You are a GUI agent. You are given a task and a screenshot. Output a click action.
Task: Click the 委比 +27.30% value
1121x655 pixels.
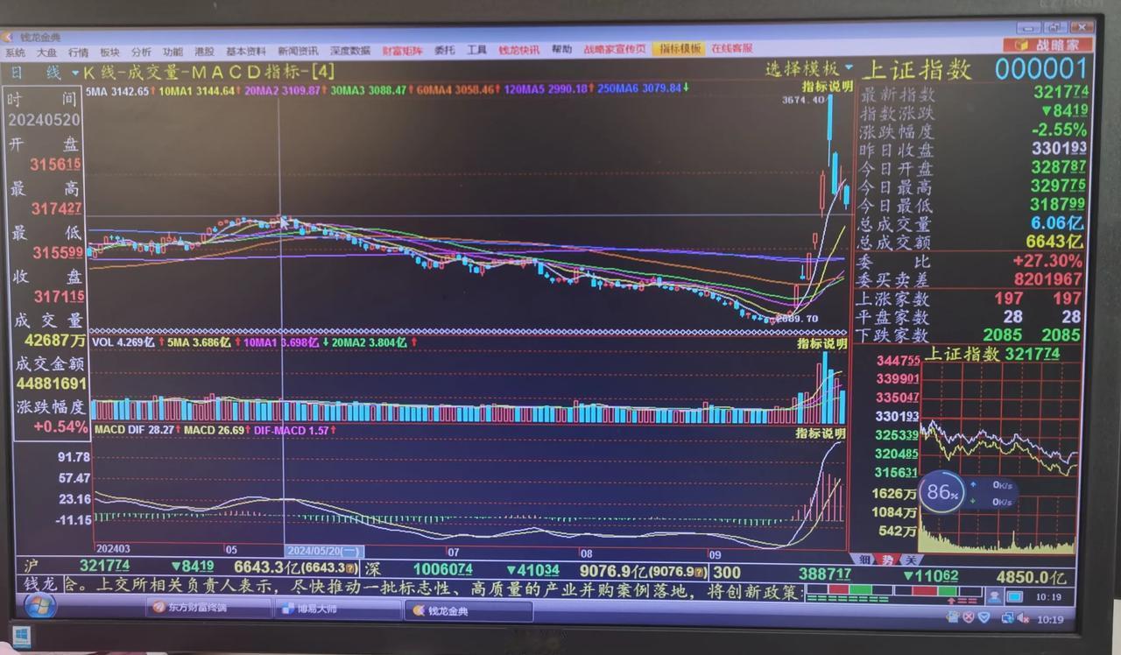[x=1047, y=261]
